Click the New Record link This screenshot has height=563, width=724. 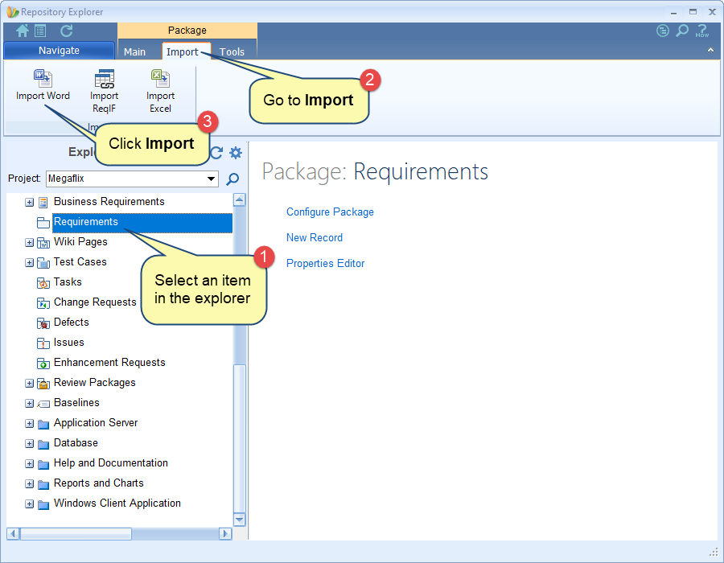(x=315, y=237)
